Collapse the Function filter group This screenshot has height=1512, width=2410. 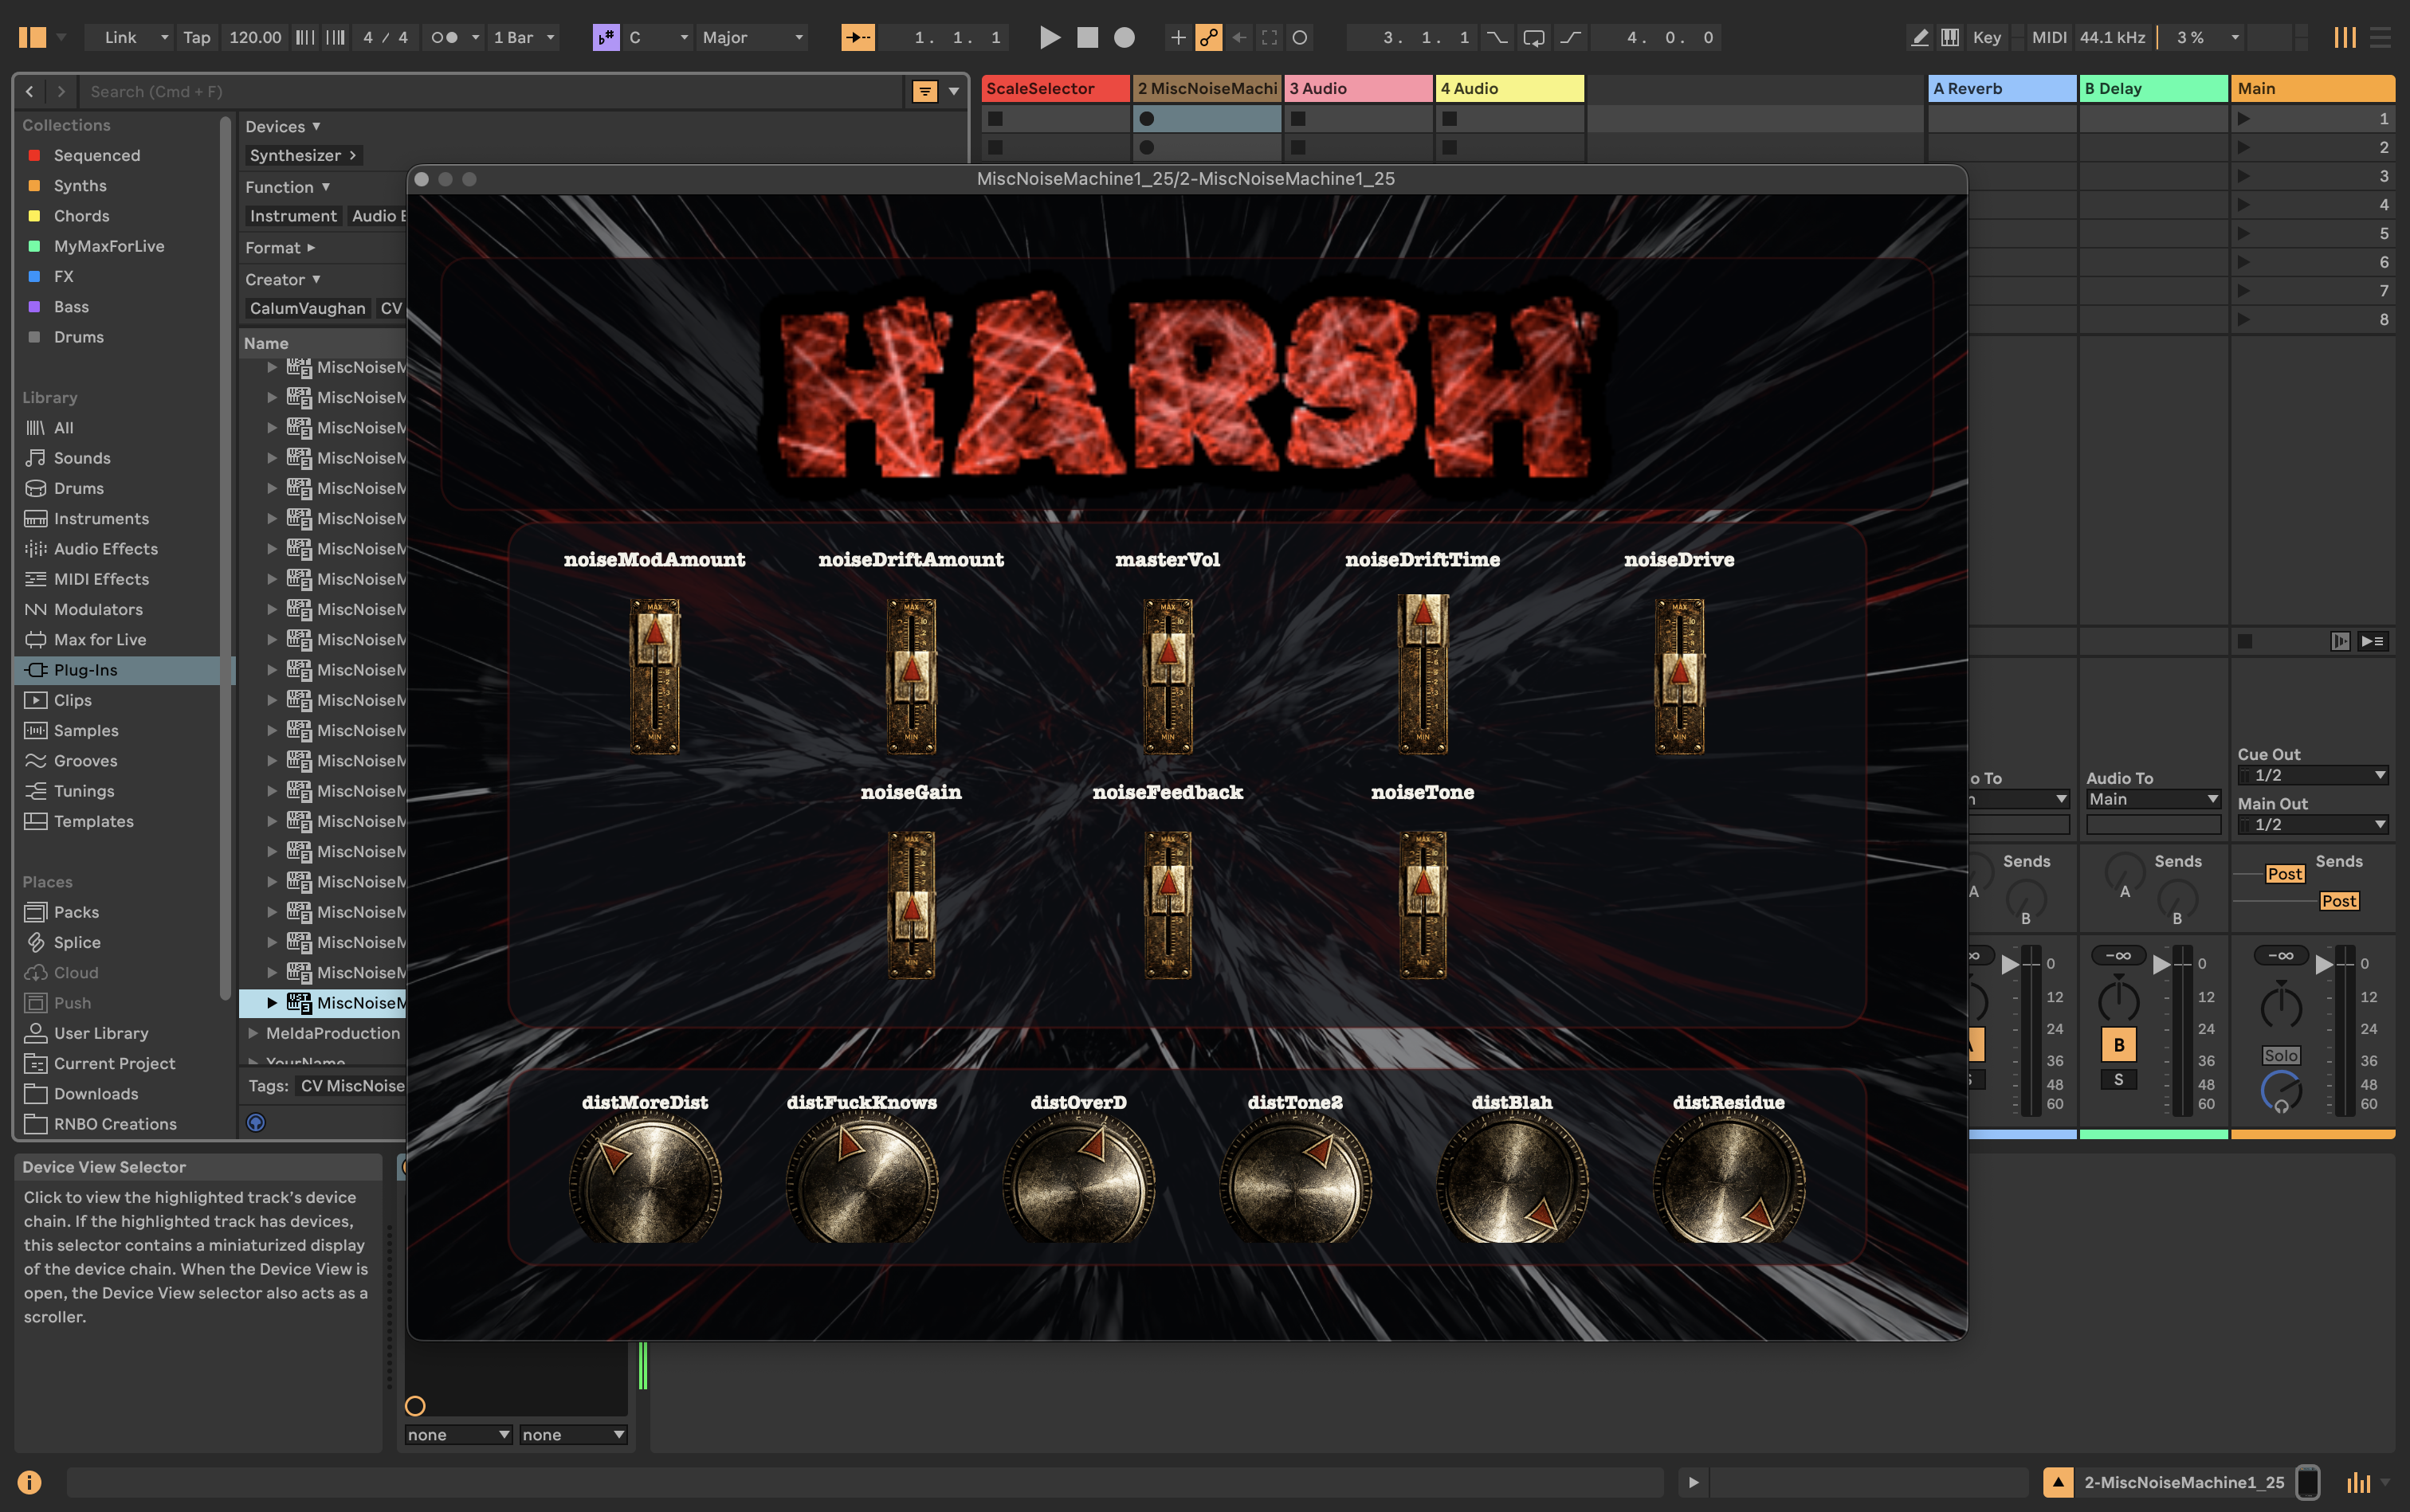[x=288, y=187]
